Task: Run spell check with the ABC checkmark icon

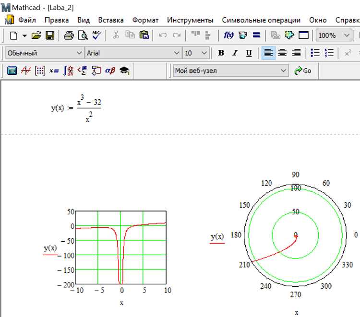Action: point(96,35)
